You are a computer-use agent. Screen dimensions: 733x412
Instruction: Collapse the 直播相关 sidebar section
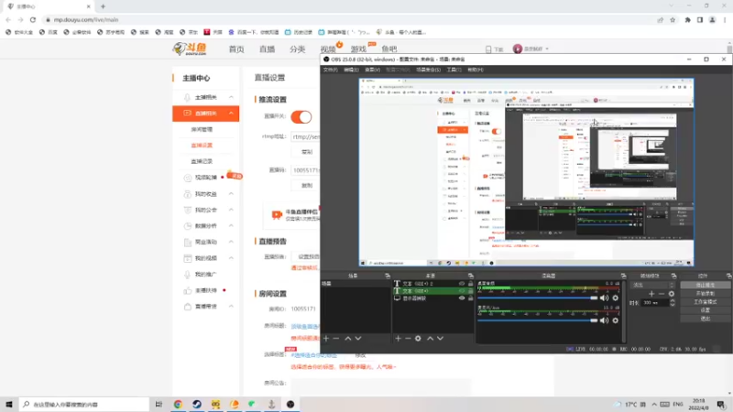(231, 113)
